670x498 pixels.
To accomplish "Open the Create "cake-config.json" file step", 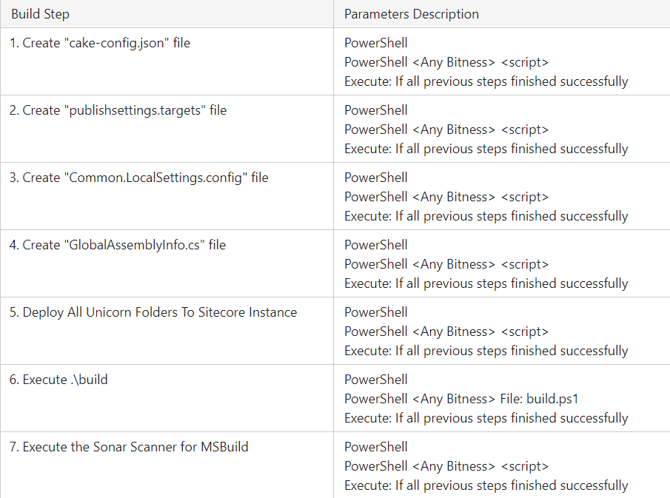I will (100, 43).
